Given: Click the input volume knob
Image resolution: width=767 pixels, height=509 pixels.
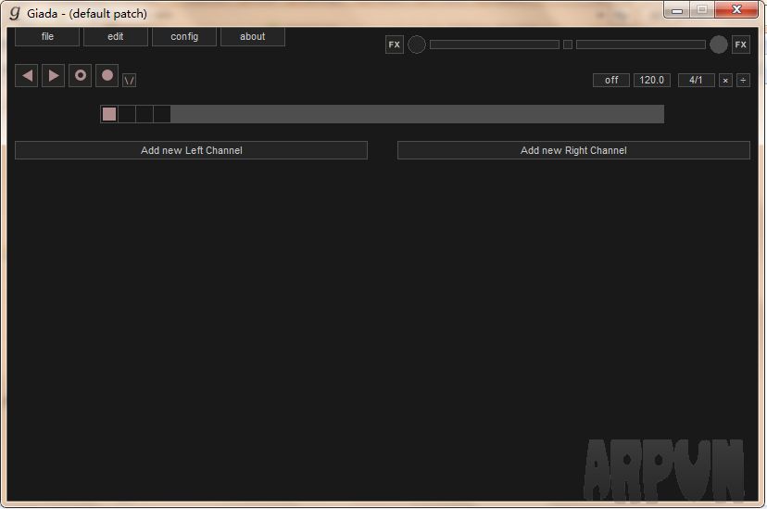Looking at the screenshot, I should (417, 45).
